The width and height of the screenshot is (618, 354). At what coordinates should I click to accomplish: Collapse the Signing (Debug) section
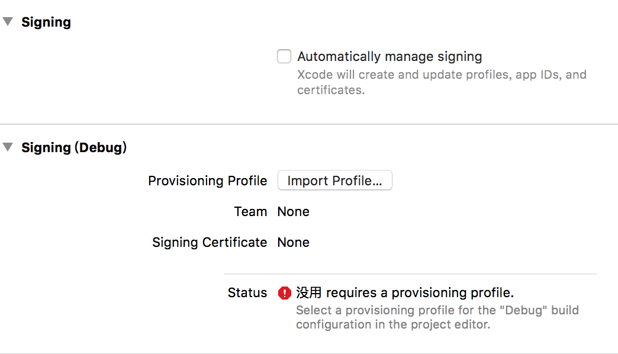click(8, 147)
